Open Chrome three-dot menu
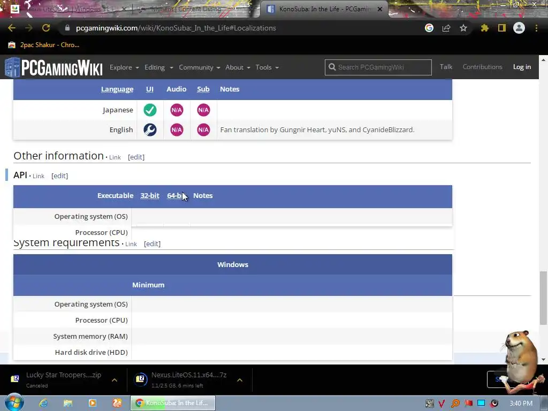The image size is (548, 411). coord(536,28)
